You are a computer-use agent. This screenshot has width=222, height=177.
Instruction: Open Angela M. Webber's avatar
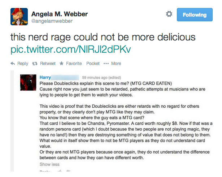19,17
